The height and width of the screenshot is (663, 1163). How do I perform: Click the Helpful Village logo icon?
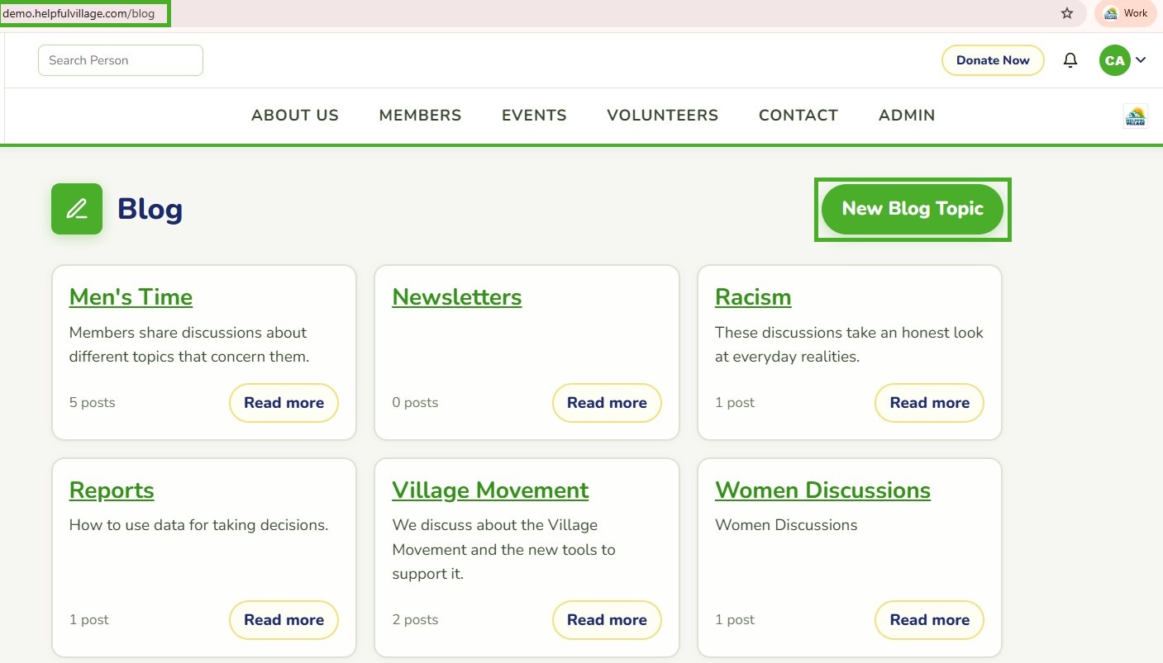pos(1136,116)
